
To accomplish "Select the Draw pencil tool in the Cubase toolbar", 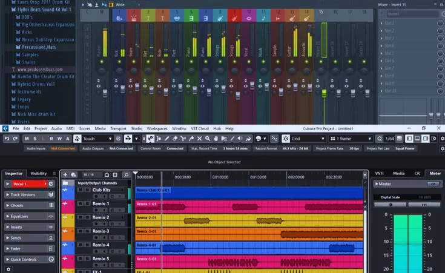I will tap(166, 139).
